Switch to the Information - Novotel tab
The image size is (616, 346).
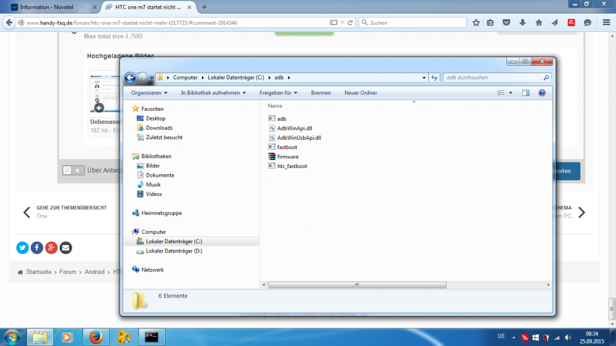tap(51, 7)
